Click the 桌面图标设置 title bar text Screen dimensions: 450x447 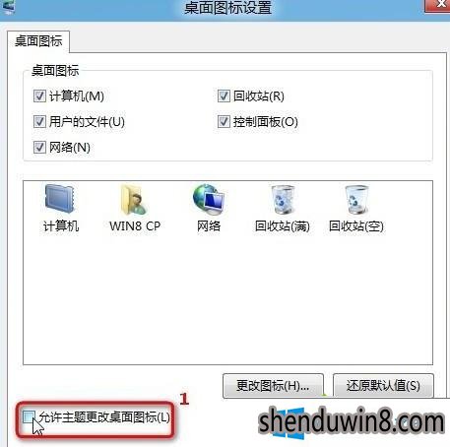pos(227,8)
